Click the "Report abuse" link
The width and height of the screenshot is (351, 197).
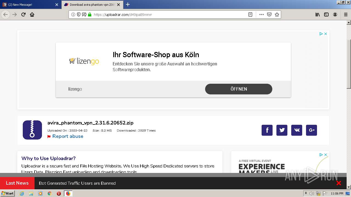(x=68, y=136)
